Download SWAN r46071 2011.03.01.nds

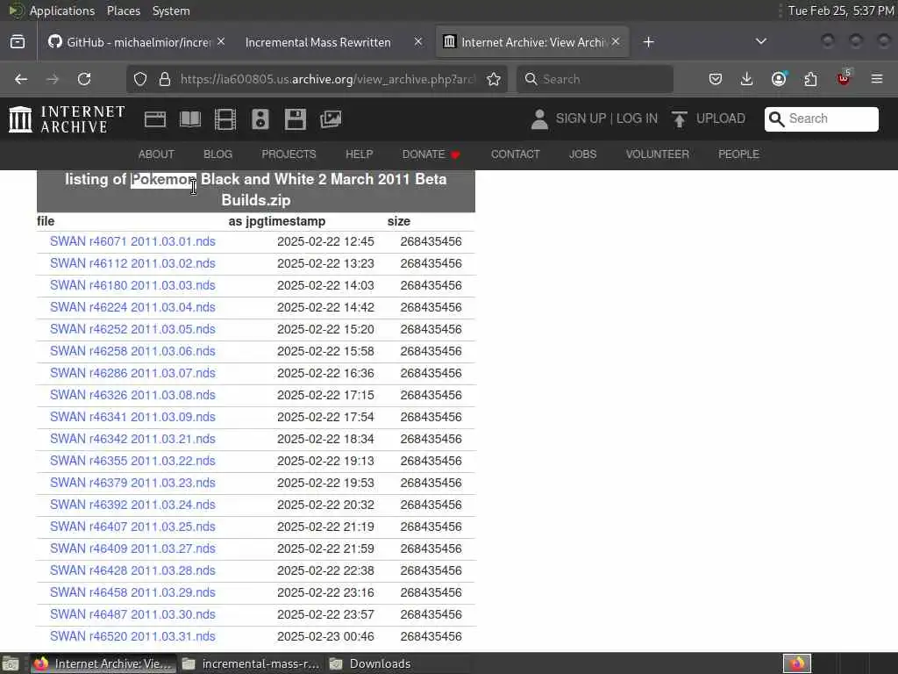click(x=132, y=241)
